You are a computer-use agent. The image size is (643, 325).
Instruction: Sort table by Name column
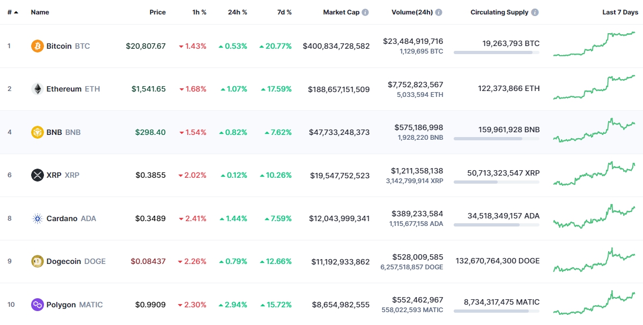click(40, 12)
